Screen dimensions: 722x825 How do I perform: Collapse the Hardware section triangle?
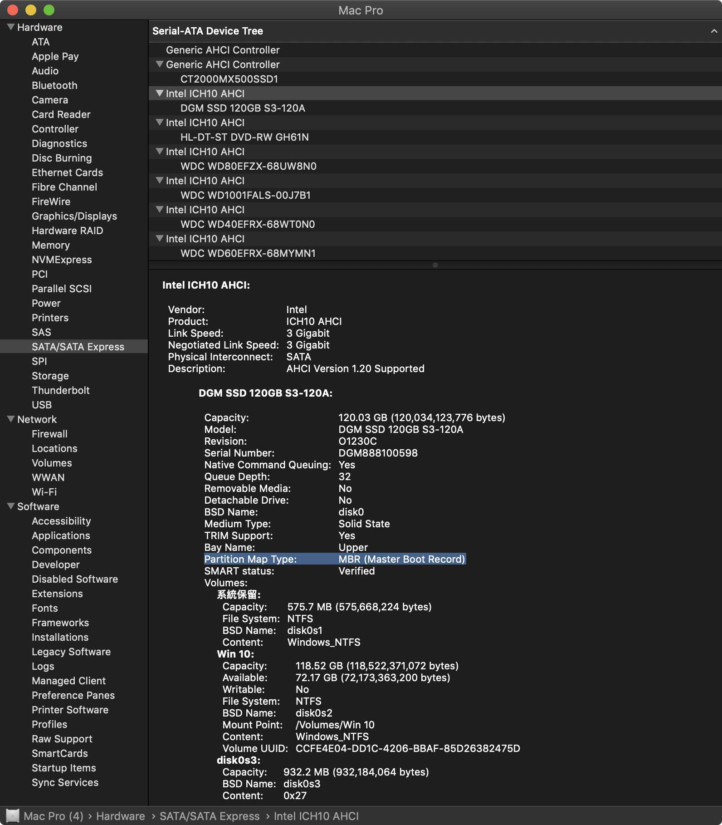[x=11, y=27]
